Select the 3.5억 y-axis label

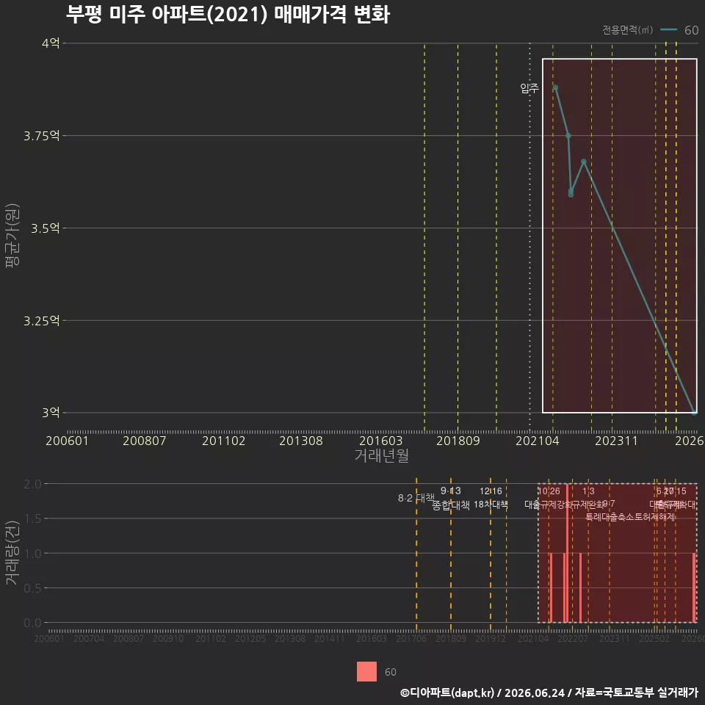click(x=46, y=228)
